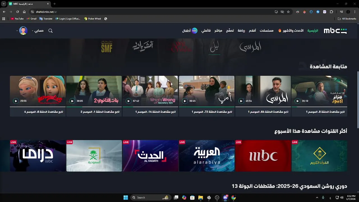This screenshot has width=359, height=202.
Task: Open the Windows Start menu
Action: (126, 198)
